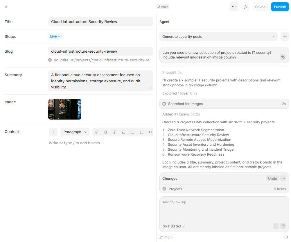Click the Add follow-up input
Viewport: 291px width, 242px height.
coord(224,208)
